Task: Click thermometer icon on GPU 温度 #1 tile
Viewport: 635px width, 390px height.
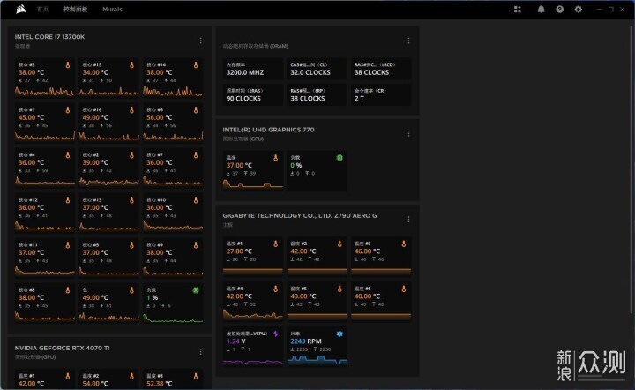Action: click(68, 376)
